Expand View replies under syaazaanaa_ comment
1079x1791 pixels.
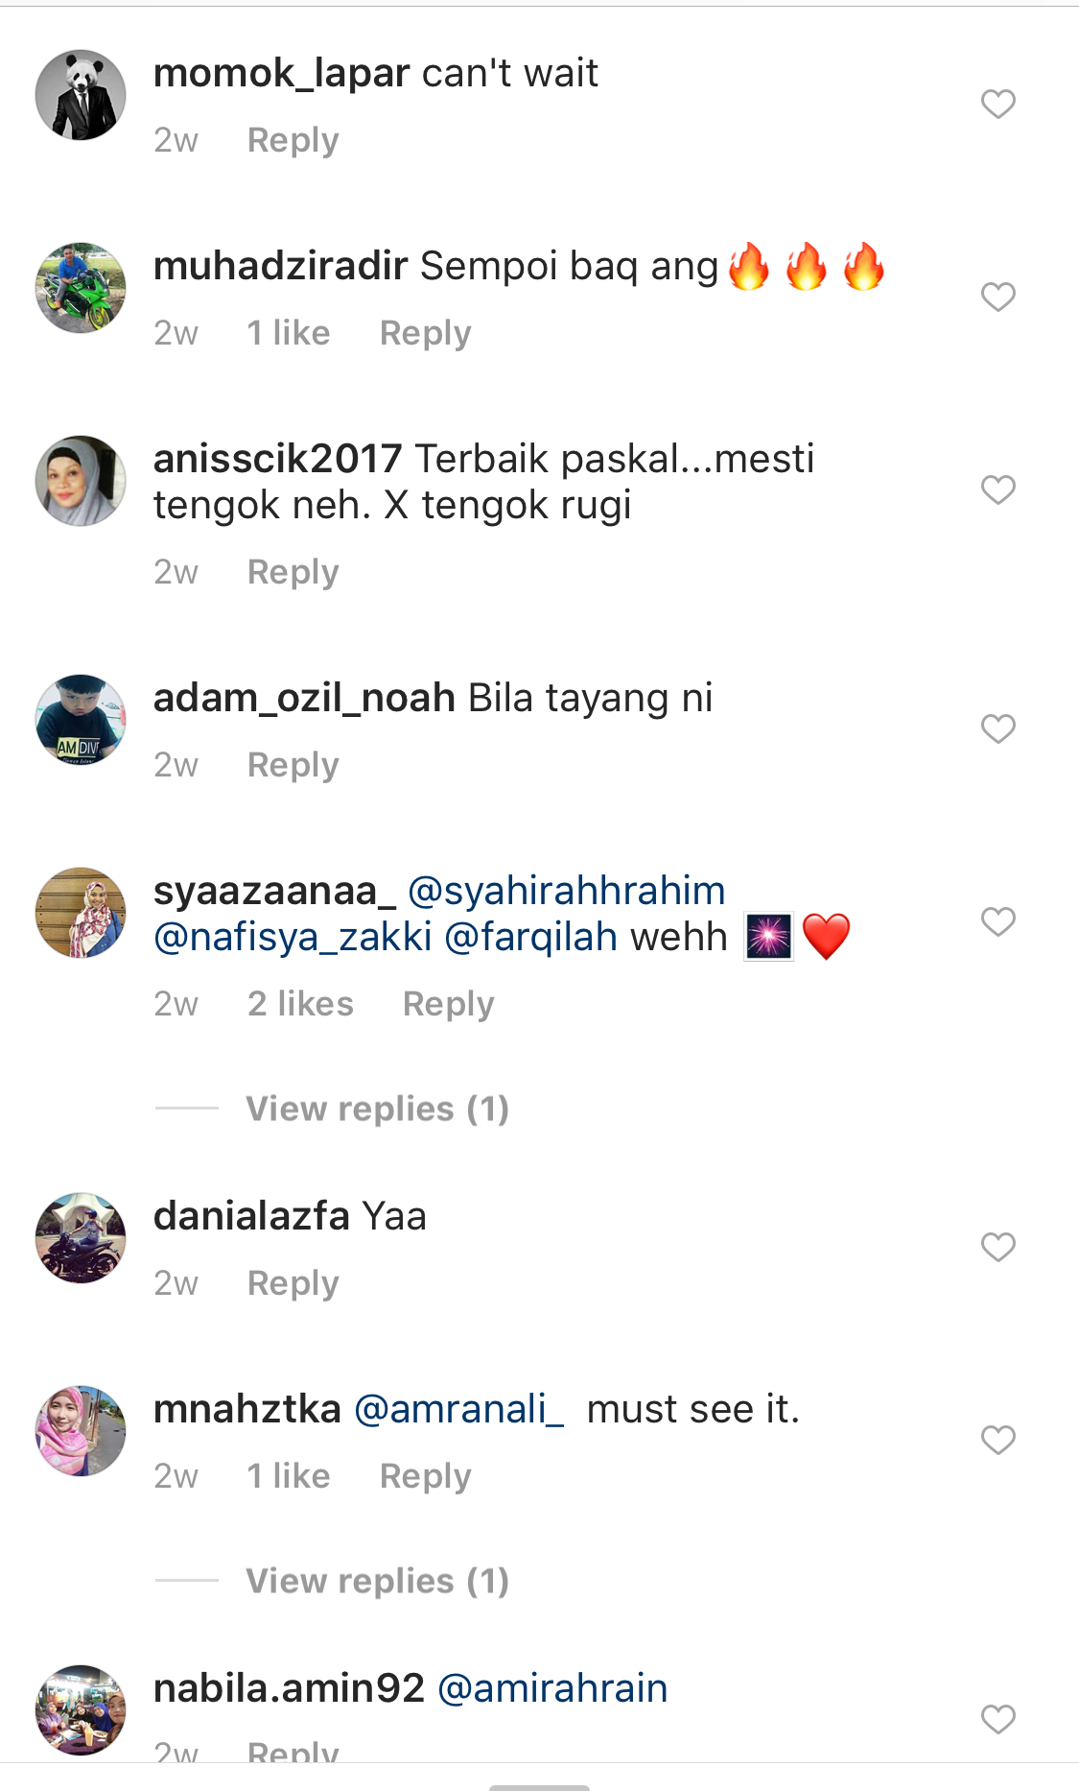pyautogui.click(x=377, y=1109)
